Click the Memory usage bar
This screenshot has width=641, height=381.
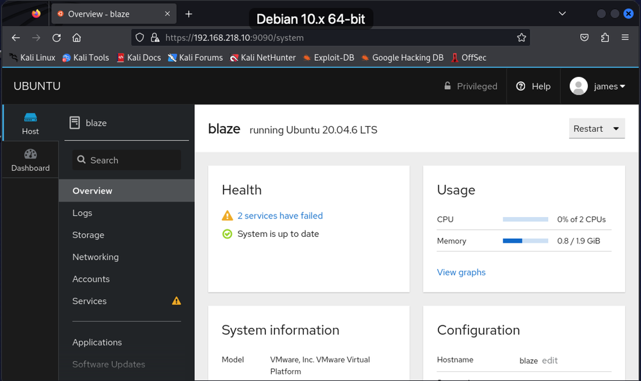[x=526, y=241]
